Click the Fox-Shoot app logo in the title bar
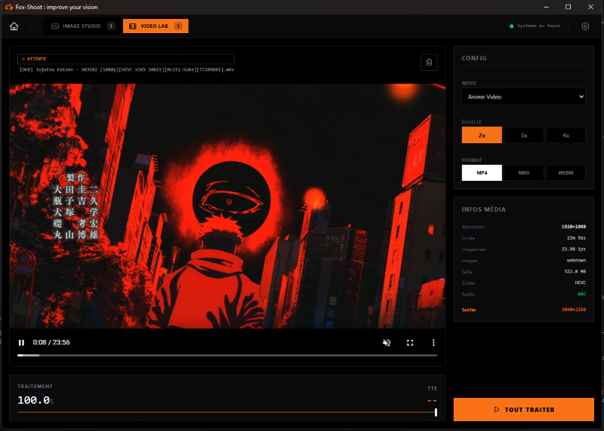 pyautogui.click(x=8, y=7)
